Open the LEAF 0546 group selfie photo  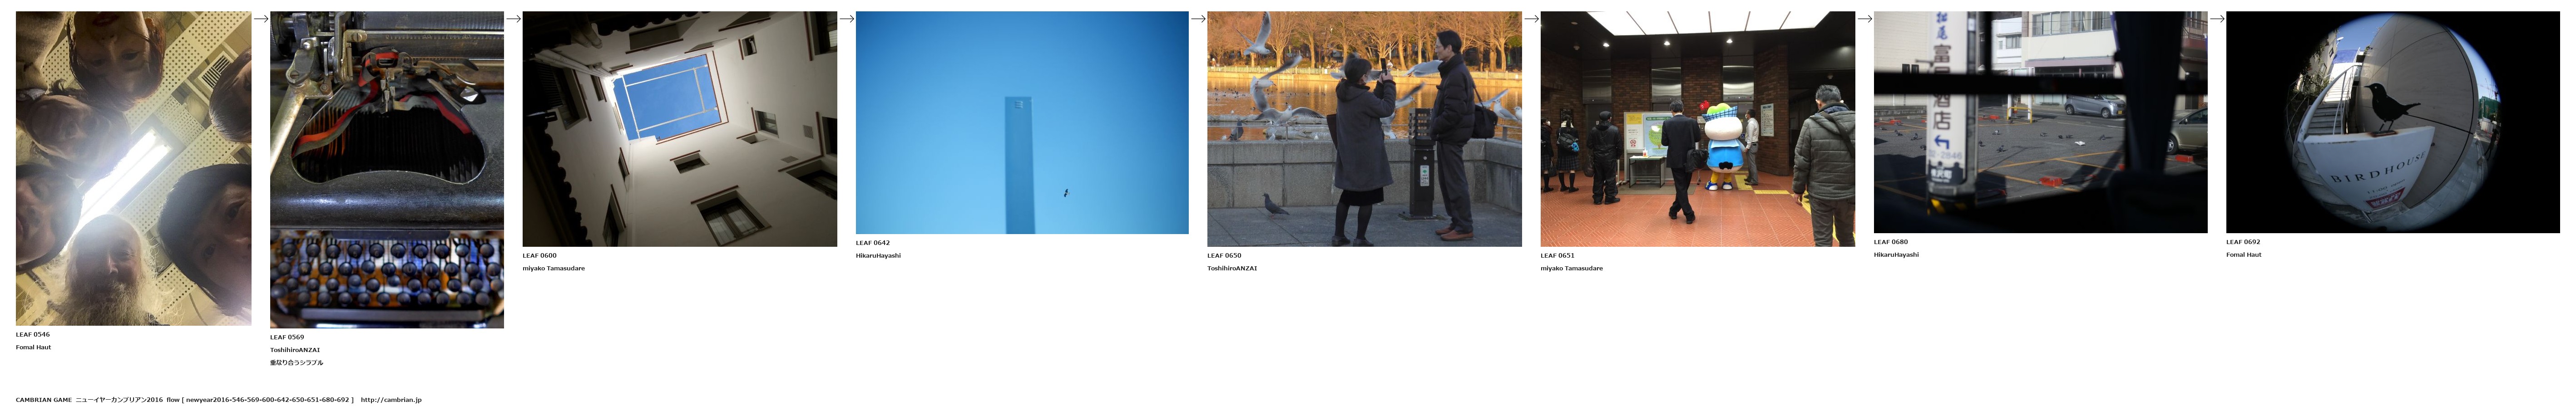coord(133,168)
